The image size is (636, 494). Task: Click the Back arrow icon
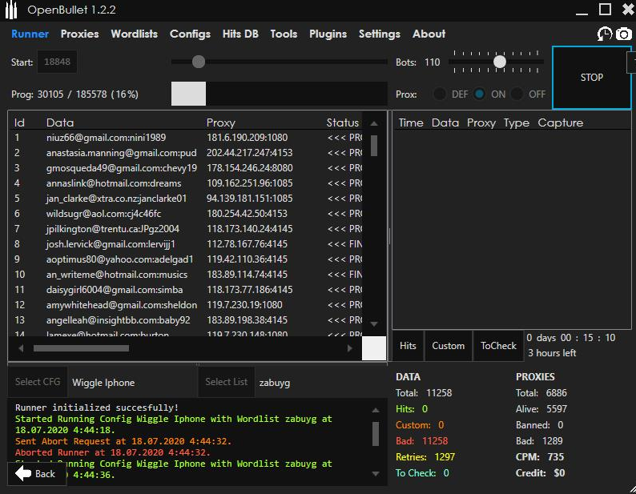pos(23,473)
